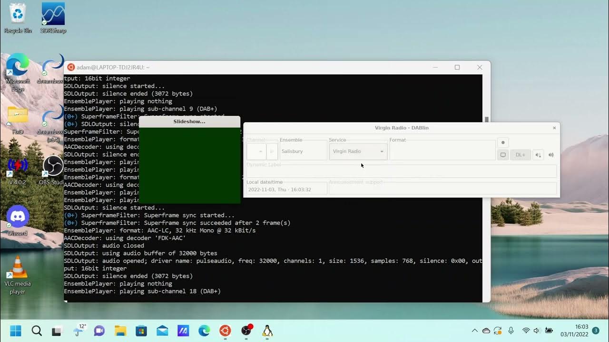
Task: Maximize the adam@LAPTOP terminal window
Action: click(457, 67)
